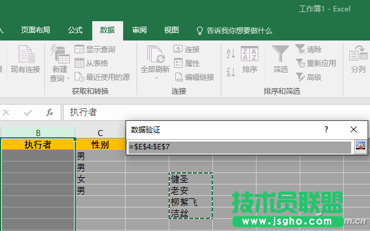Click cell containing 柳絮飞
The image size is (370, 231).
[x=190, y=202]
